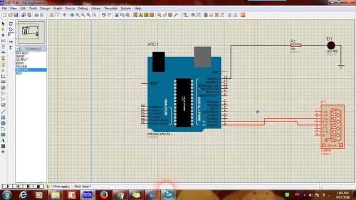Open the Graph menu
The width and height of the screenshot is (356, 200).
pyautogui.click(x=57, y=8)
